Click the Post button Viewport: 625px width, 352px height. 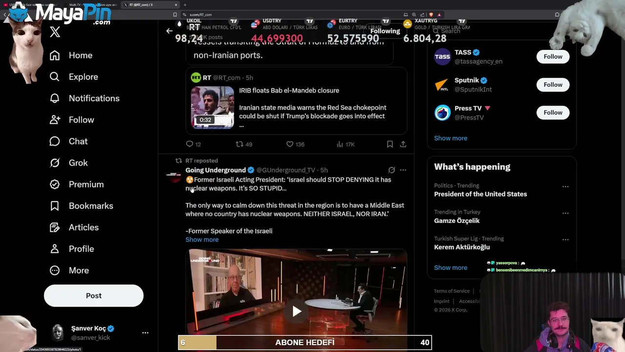click(x=94, y=296)
